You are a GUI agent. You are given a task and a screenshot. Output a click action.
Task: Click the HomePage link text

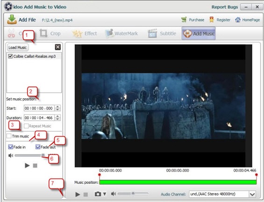click(251, 20)
